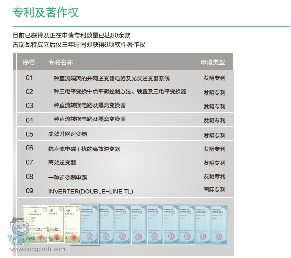Click the 专利及著作权 green heading

(x=45, y=12)
